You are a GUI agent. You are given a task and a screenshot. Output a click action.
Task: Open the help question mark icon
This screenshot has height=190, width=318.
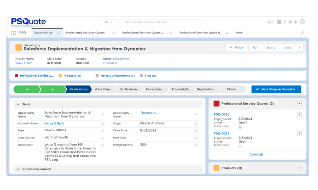(x=284, y=22)
